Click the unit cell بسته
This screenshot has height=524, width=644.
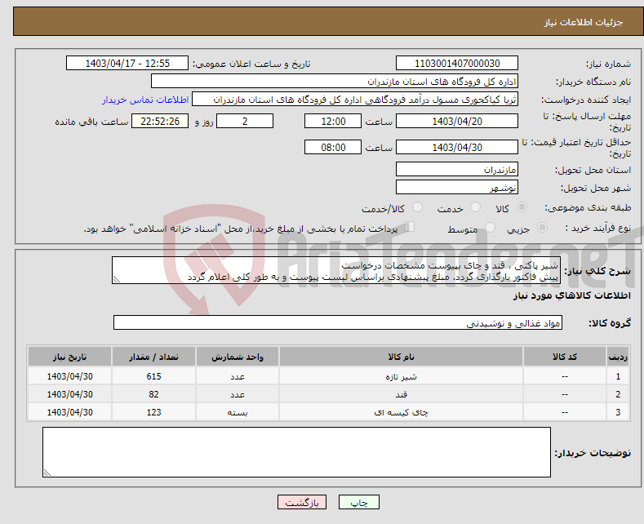(238, 412)
